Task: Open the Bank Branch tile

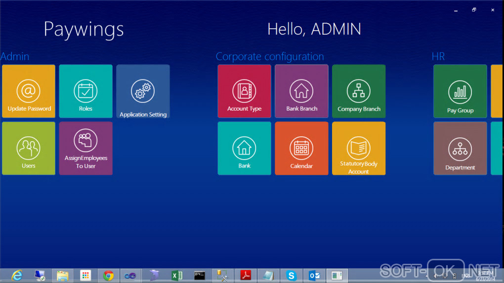Action: tap(301, 91)
